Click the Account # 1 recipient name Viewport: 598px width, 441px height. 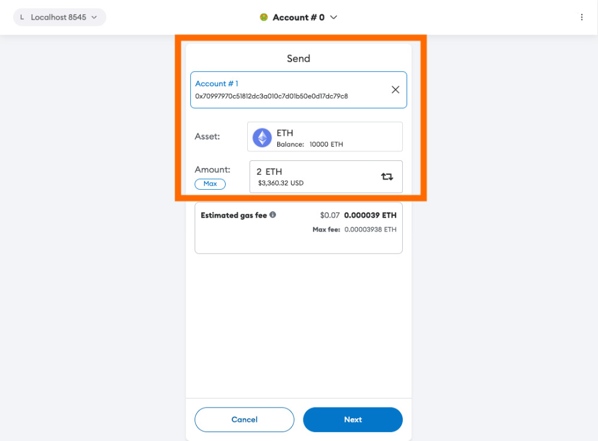click(217, 84)
